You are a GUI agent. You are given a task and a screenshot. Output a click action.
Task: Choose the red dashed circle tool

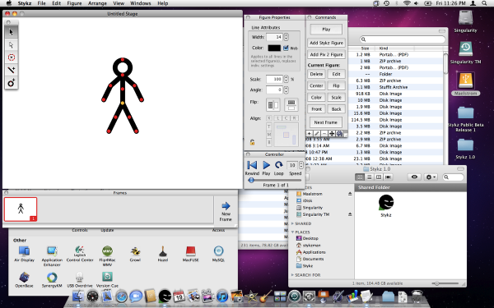click(12, 57)
